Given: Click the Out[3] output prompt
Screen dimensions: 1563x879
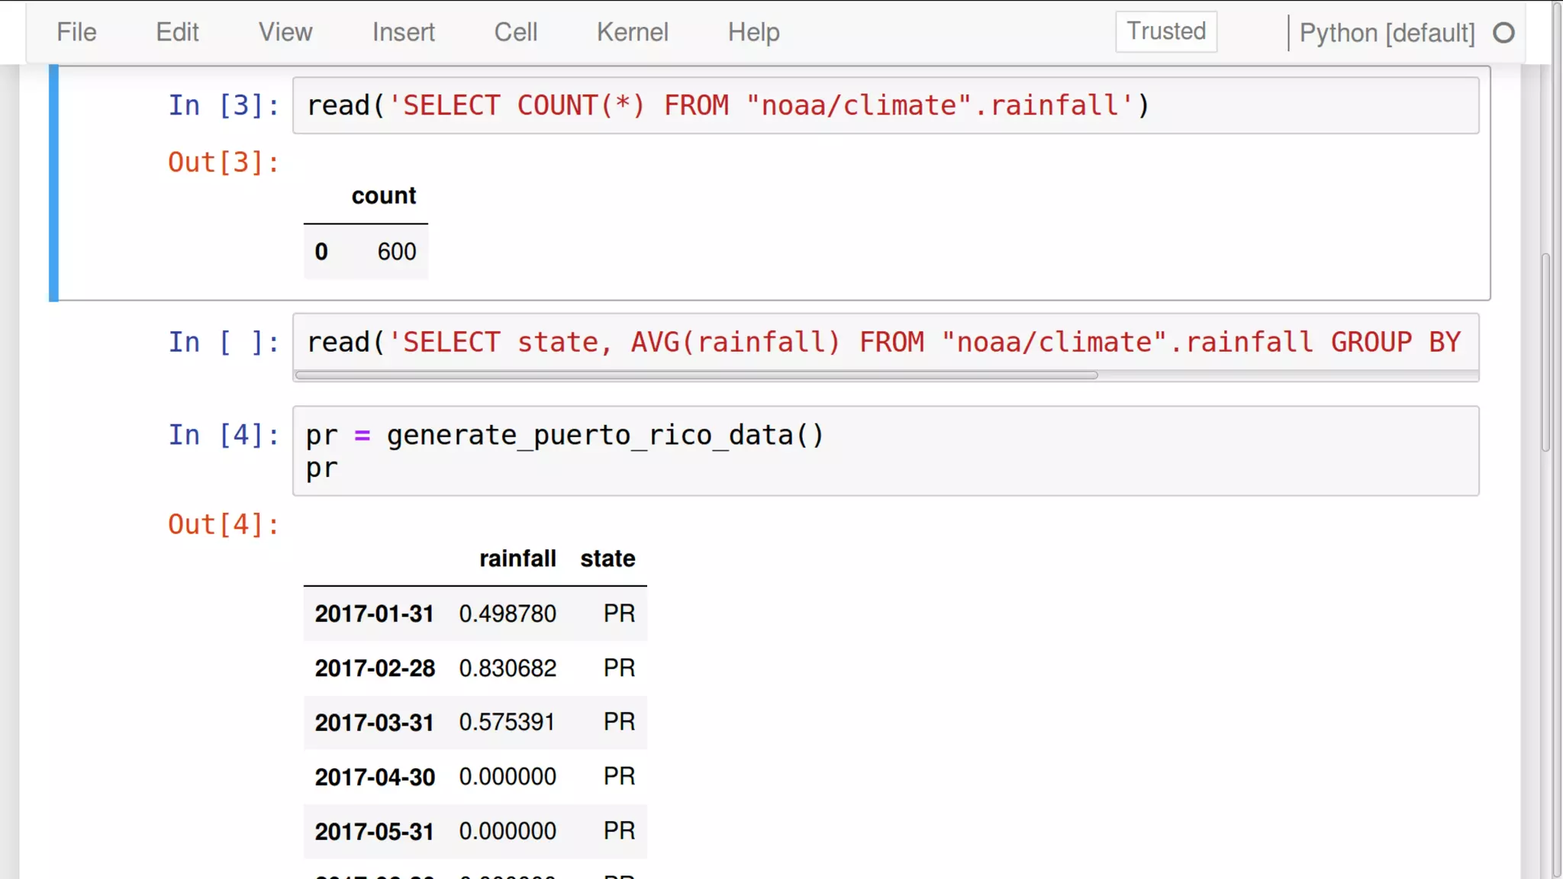Looking at the screenshot, I should coord(224,163).
